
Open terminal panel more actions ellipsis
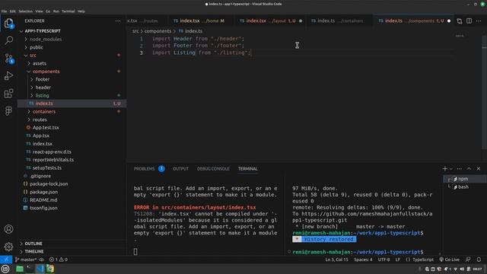pyautogui.click(x=460, y=169)
